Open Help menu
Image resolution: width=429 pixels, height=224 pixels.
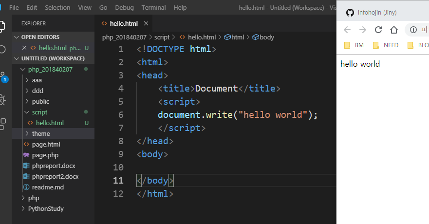[180, 8]
